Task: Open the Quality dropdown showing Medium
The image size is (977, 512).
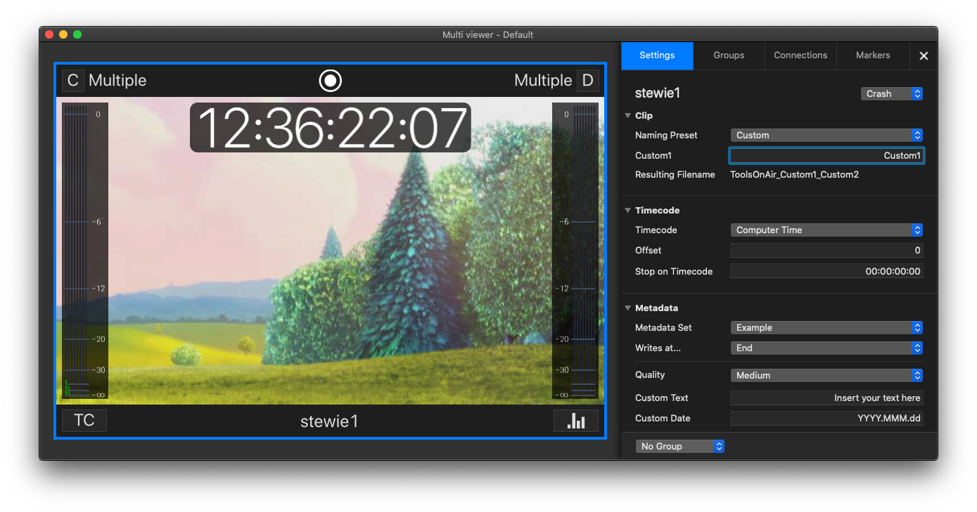Action: coord(826,376)
